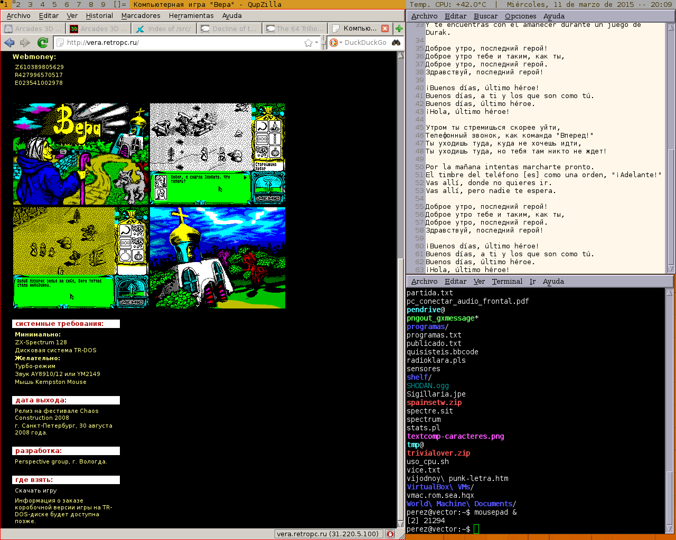
Task: Click Webmoney number Z610389805629
Action: 39,67
